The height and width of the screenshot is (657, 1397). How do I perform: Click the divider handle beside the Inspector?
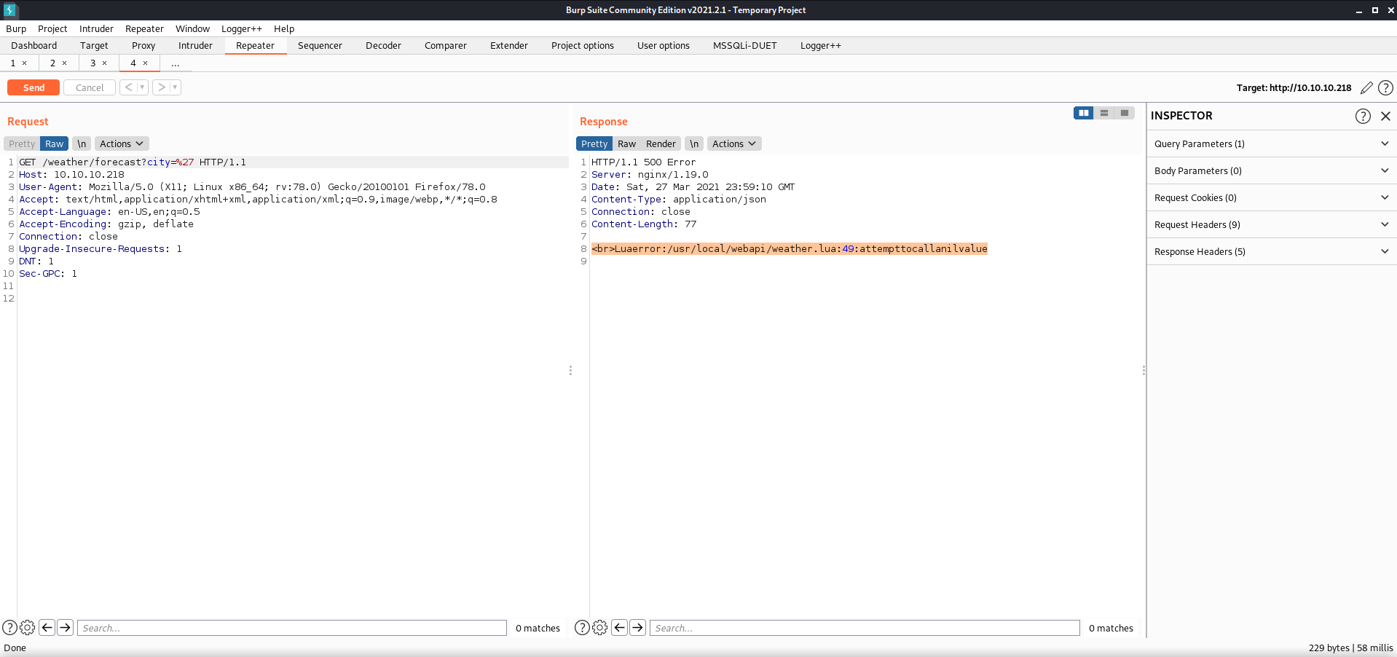[x=1144, y=371]
